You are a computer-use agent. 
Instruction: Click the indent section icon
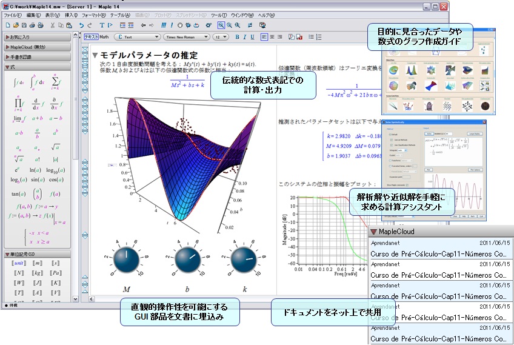[x=122, y=25]
